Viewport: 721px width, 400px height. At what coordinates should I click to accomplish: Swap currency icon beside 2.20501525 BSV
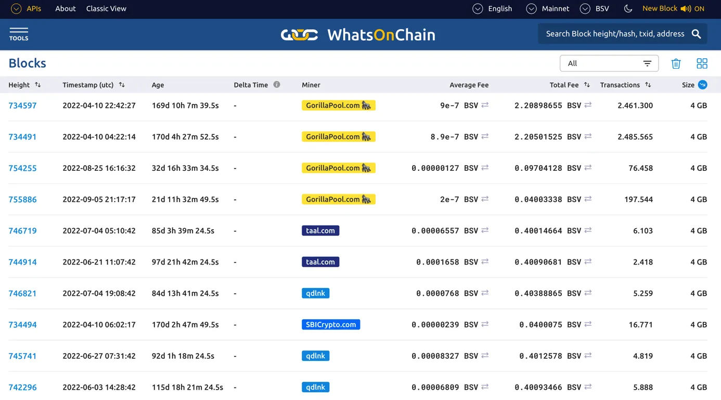pos(588,136)
